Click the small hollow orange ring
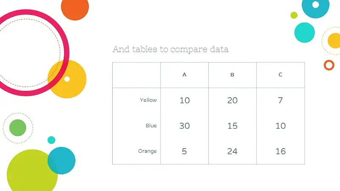 329,65
